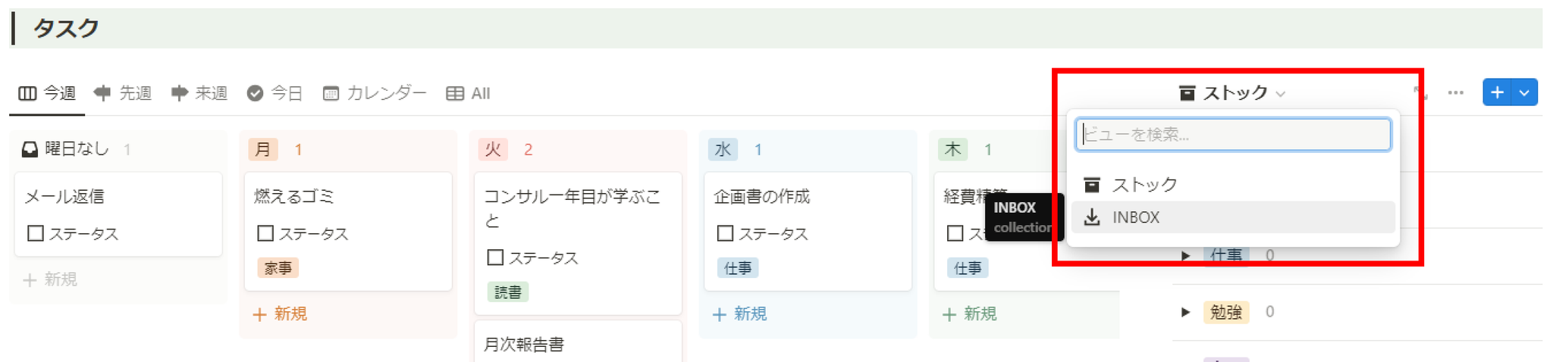The image size is (1553, 362).
Task: Focus the ビューを検索 search field
Action: 1233,135
